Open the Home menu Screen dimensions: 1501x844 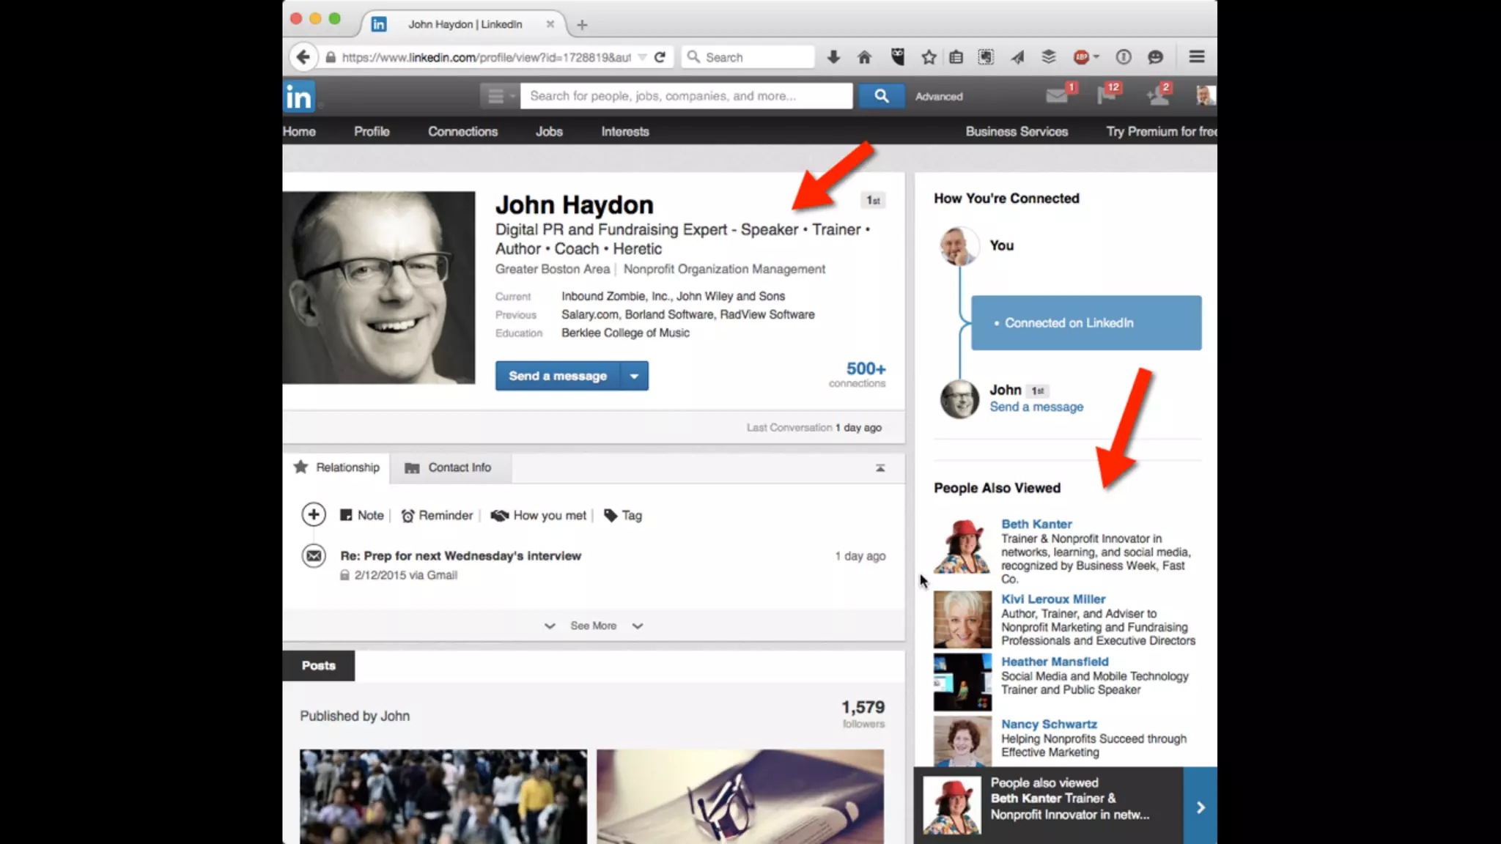click(299, 132)
